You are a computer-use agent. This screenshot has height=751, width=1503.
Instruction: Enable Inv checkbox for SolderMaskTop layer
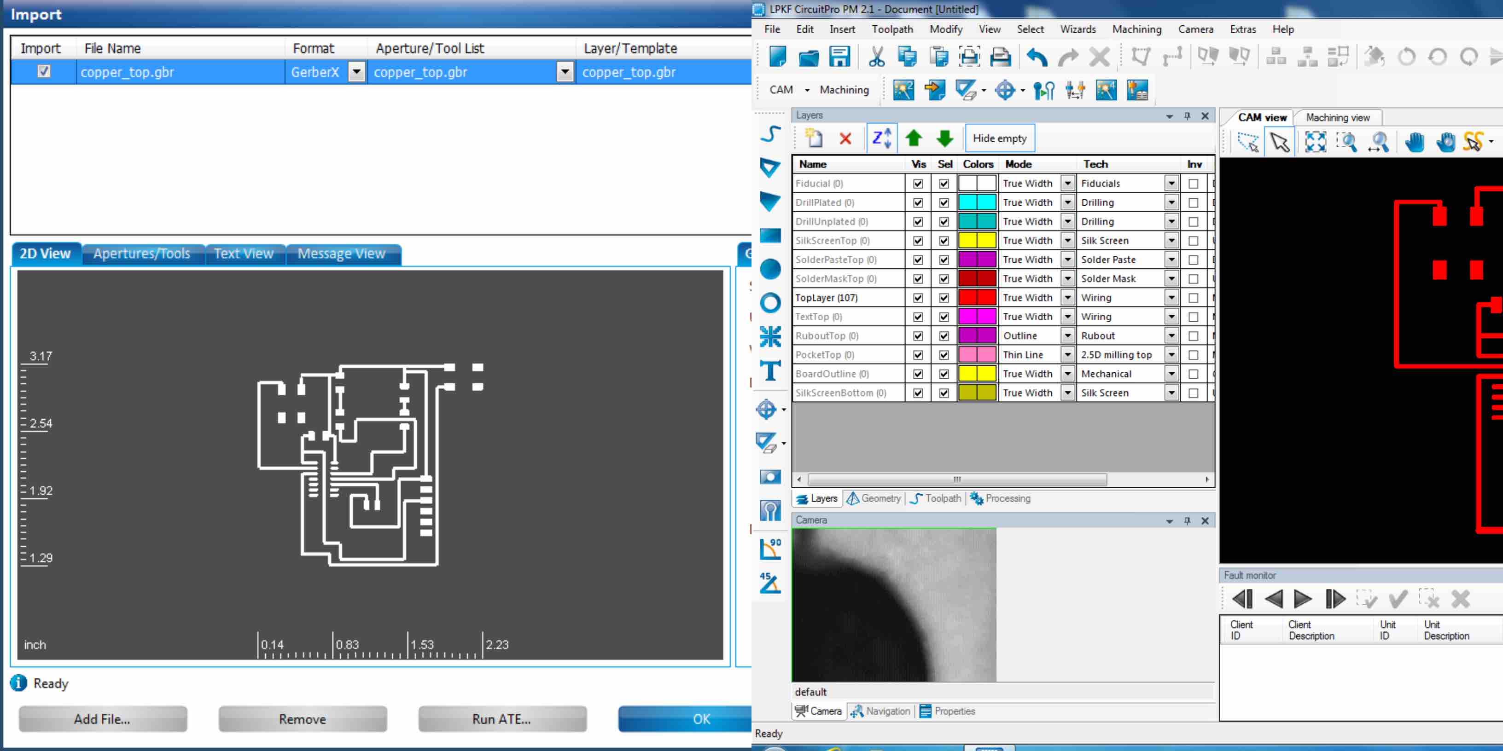pyautogui.click(x=1193, y=279)
